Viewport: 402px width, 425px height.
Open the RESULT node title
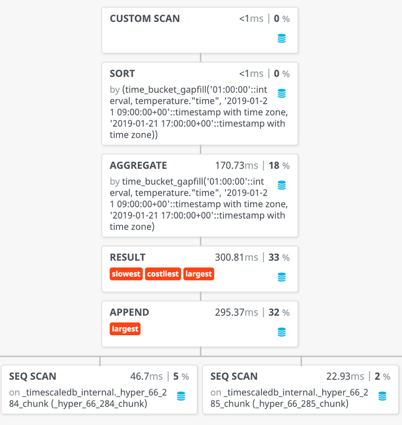(x=128, y=257)
